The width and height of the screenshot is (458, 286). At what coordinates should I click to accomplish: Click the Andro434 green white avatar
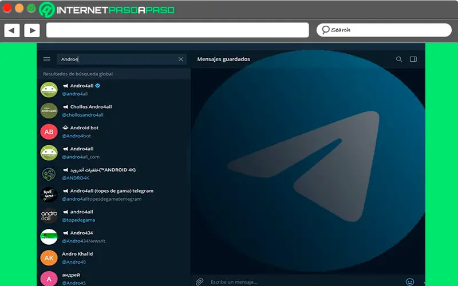point(49,237)
